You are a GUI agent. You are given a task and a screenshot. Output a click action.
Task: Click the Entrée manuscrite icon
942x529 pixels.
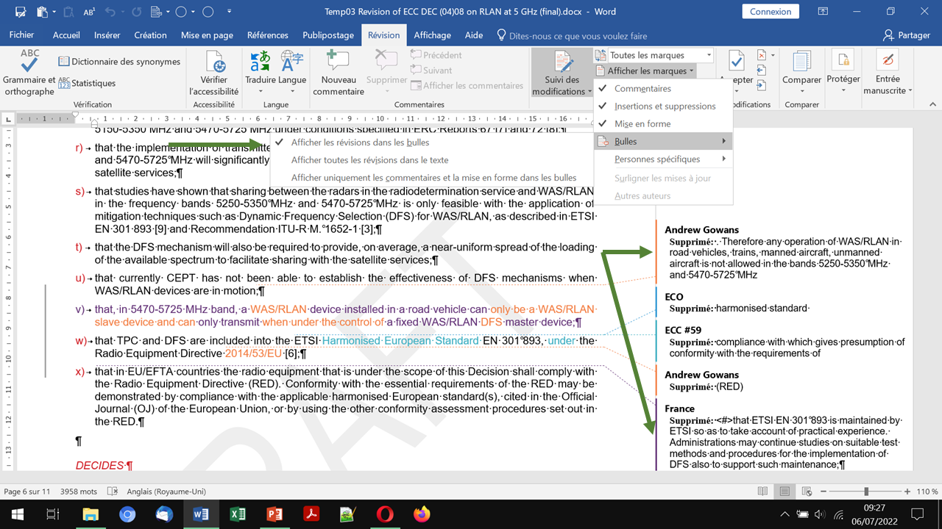tap(888, 60)
